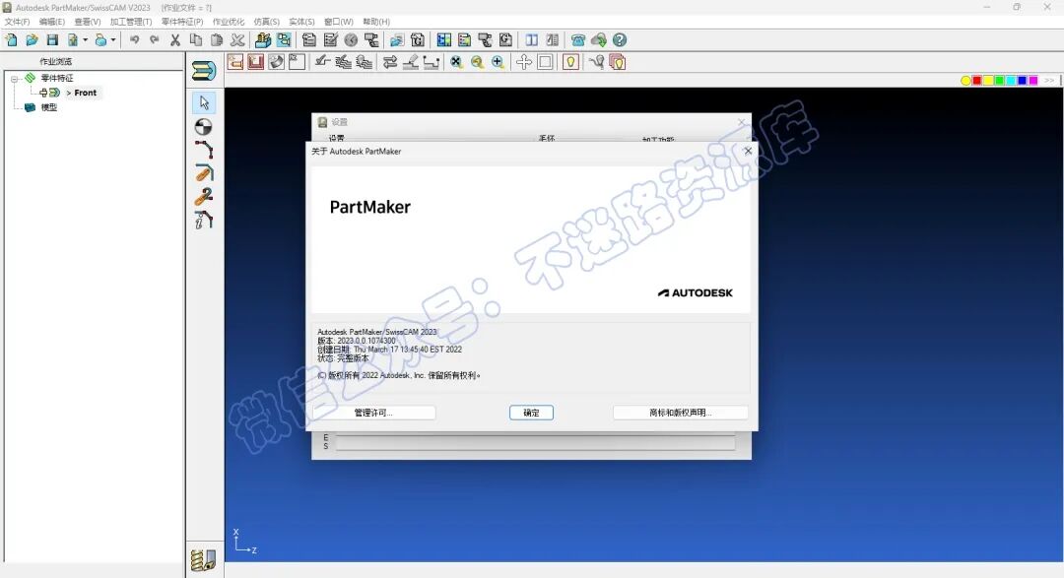
Task: Pick the green color swatch
Action: pyautogui.click(x=1000, y=81)
